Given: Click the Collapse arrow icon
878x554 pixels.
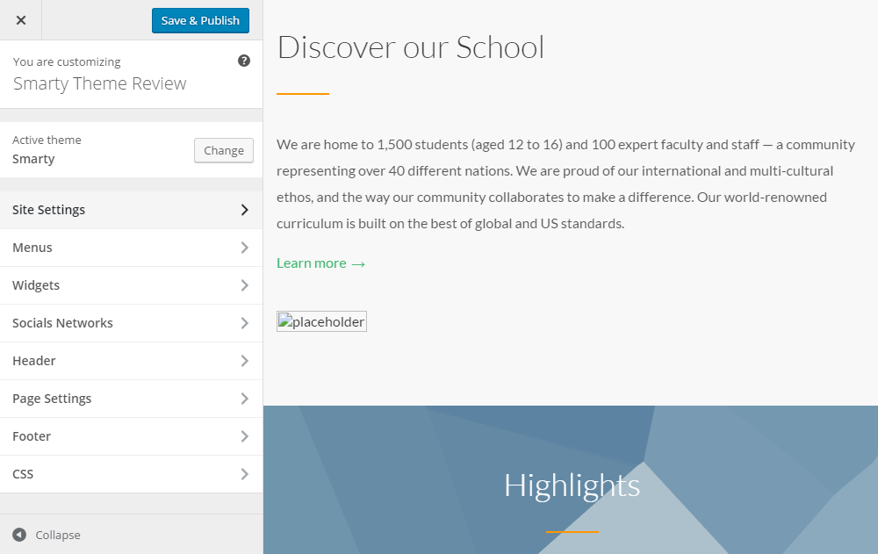Looking at the screenshot, I should pyautogui.click(x=19, y=535).
